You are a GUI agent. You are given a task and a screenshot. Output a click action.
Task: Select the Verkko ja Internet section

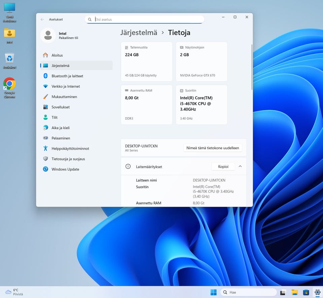tap(66, 86)
